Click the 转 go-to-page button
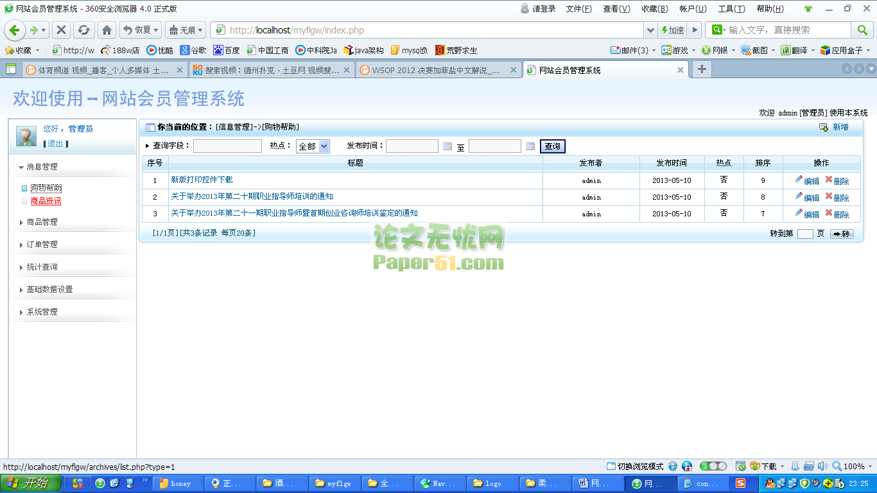 point(842,234)
